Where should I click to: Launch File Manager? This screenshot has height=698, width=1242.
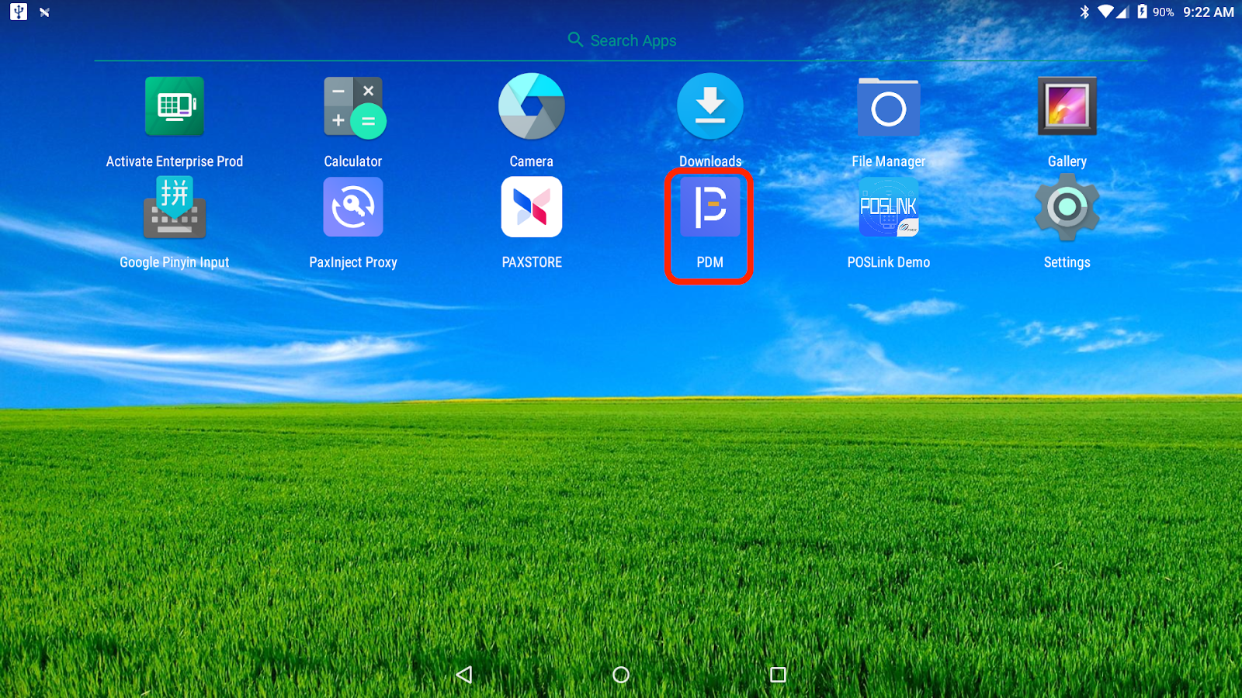point(889,107)
